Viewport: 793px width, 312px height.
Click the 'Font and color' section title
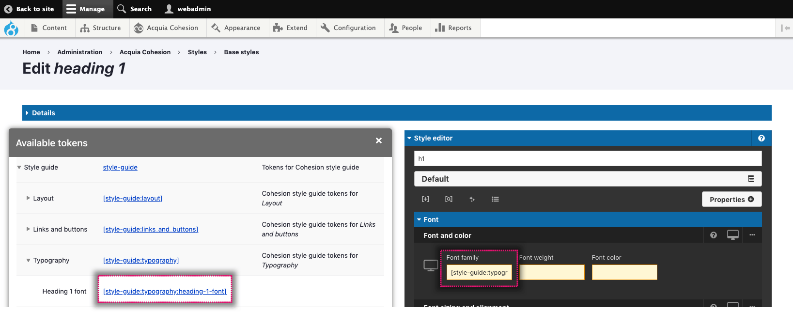coord(448,235)
